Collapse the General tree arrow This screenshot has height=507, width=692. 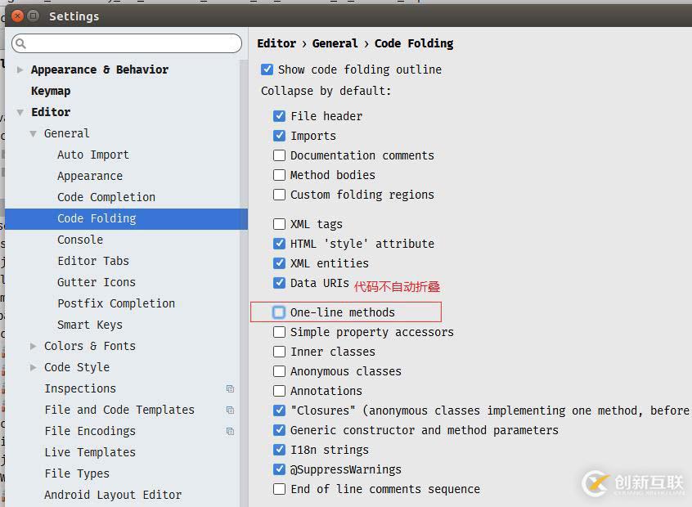coord(33,133)
